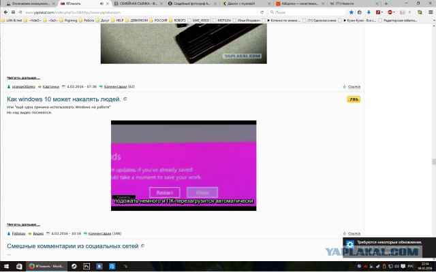Reload the page with the refresh icon

pyautogui.click(x=262, y=12)
